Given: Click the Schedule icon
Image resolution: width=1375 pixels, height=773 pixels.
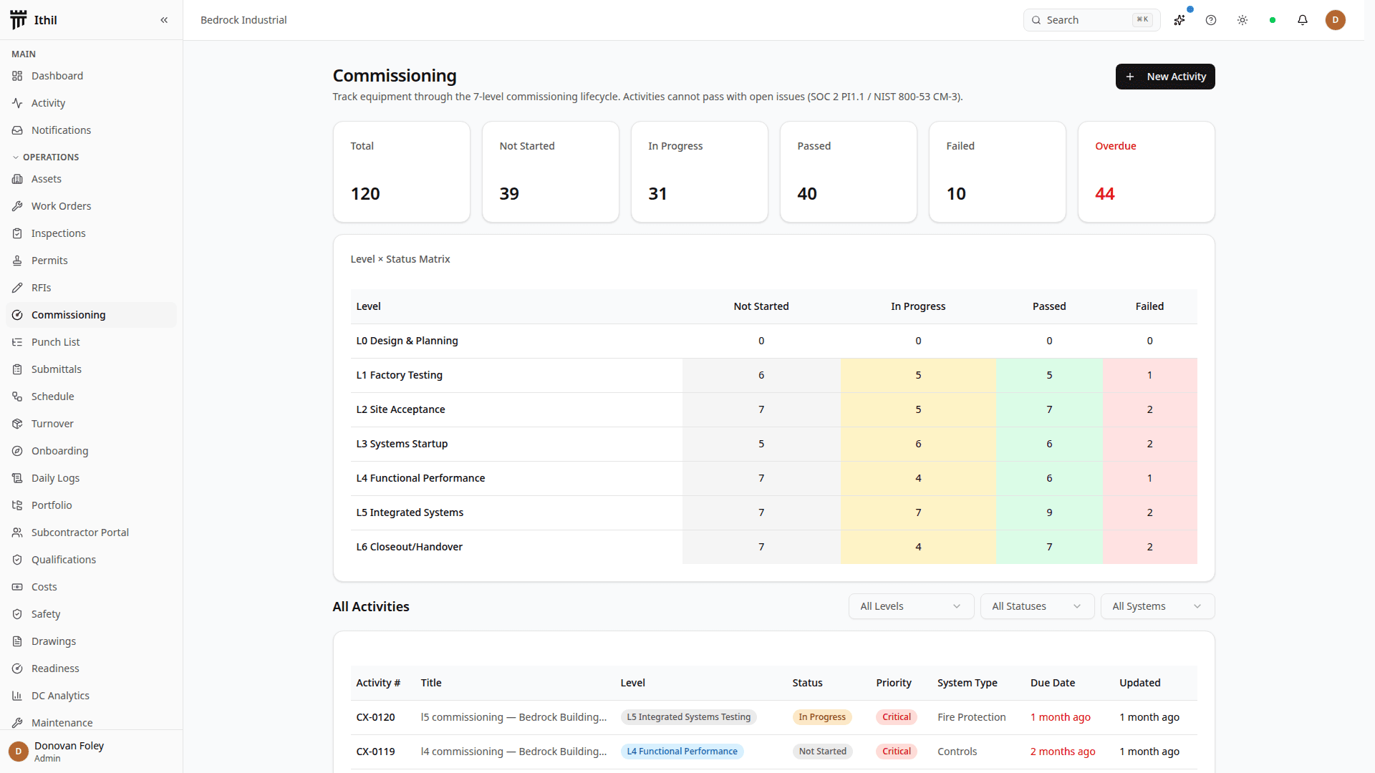Looking at the screenshot, I should click(x=17, y=397).
